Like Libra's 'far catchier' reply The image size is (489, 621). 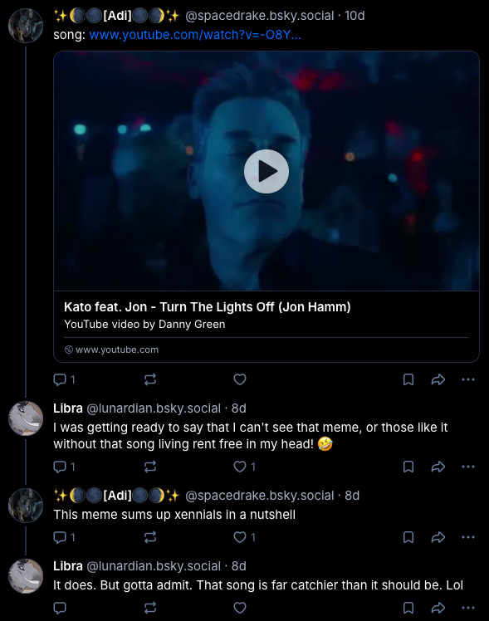[x=240, y=608]
